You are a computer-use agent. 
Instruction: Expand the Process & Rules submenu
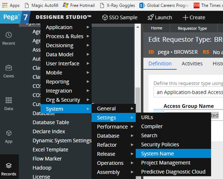coord(66,36)
